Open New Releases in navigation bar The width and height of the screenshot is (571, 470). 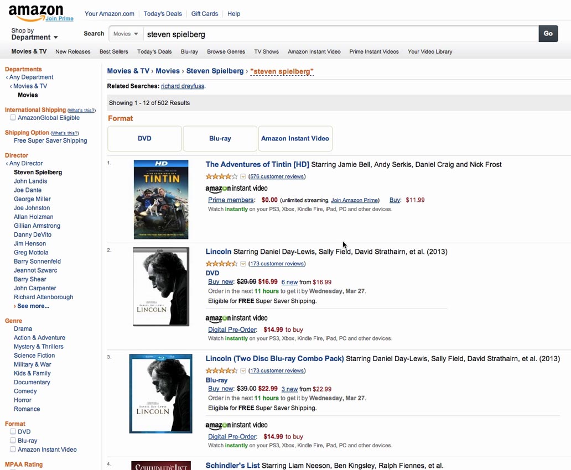pyautogui.click(x=73, y=51)
